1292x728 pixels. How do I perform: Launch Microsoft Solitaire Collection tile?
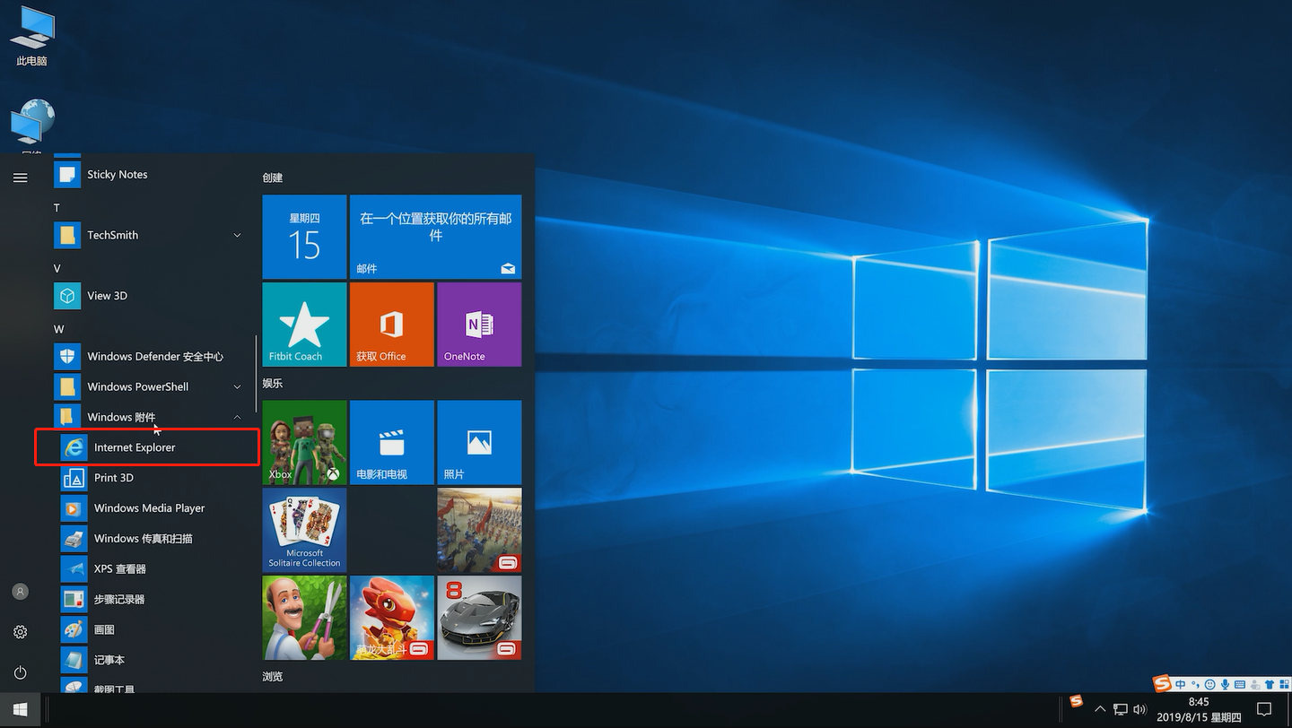tap(304, 530)
